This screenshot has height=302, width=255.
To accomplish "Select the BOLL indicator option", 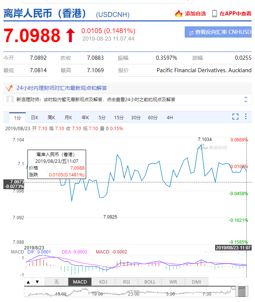I will tap(150, 282).
